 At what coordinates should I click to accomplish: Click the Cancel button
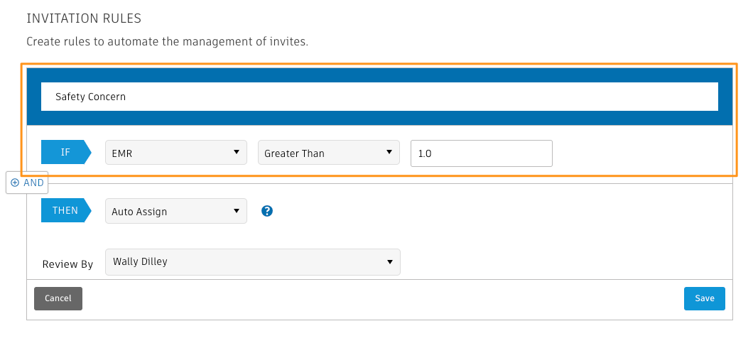click(58, 299)
